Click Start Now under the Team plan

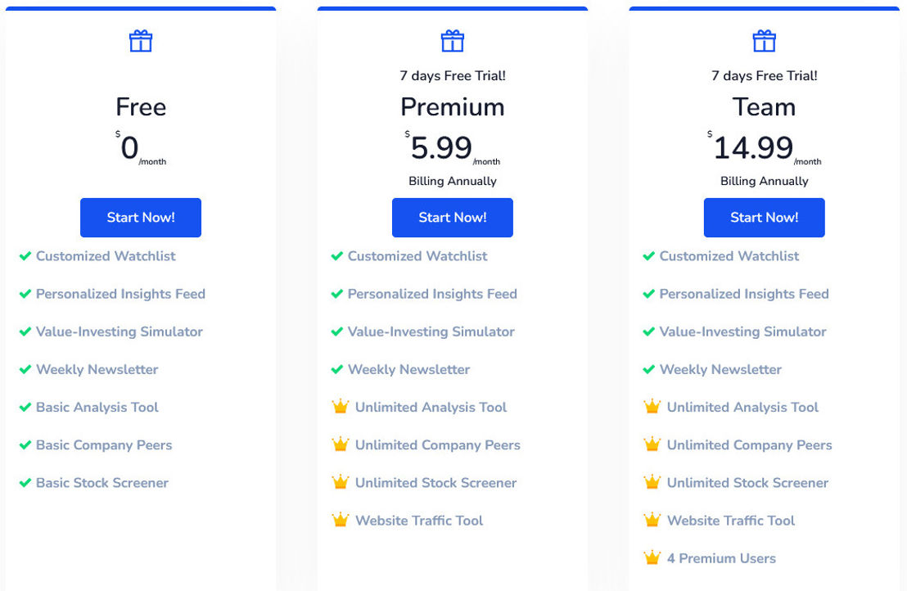point(764,218)
